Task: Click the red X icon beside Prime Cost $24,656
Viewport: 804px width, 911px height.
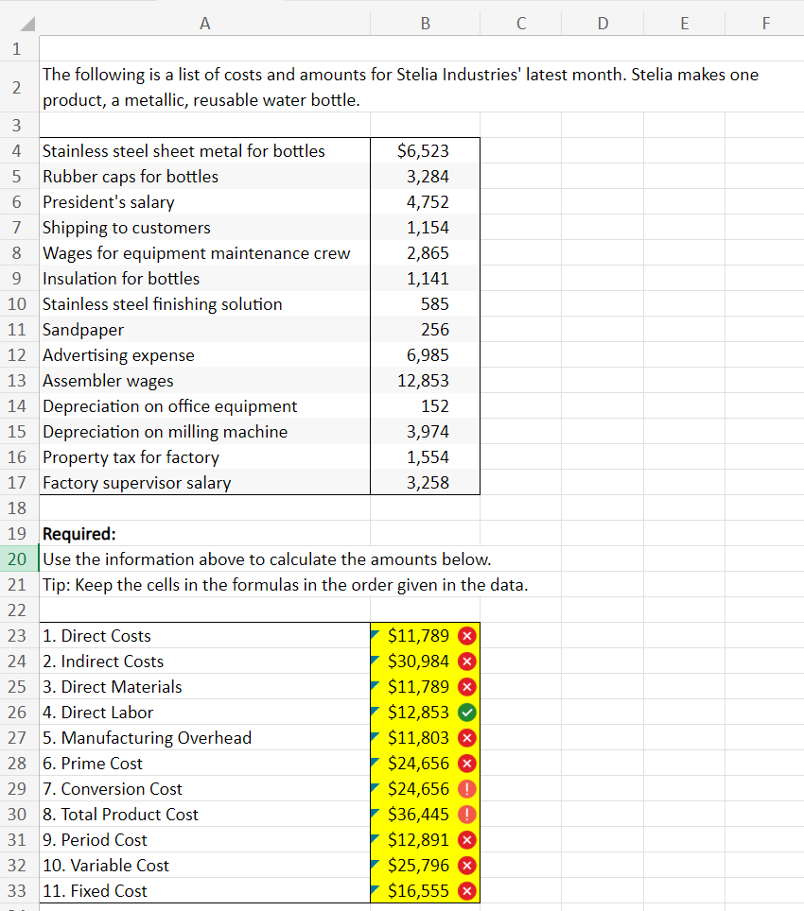Action: point(467,764)
